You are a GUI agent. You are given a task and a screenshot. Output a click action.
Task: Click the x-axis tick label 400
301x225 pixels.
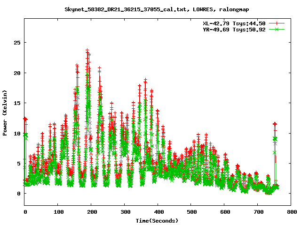pos(158,212)
